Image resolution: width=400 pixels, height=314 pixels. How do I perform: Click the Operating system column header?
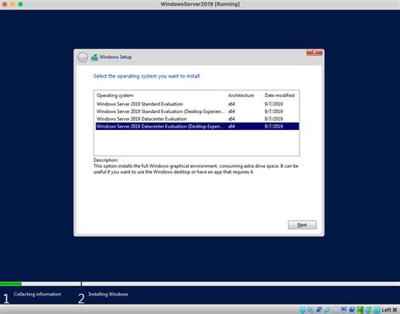pyautogui.click(x=160, y=95)
